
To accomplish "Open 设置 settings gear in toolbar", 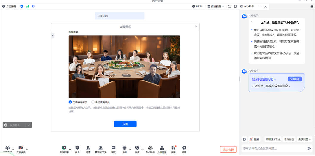I will click(x=184, y=149).
